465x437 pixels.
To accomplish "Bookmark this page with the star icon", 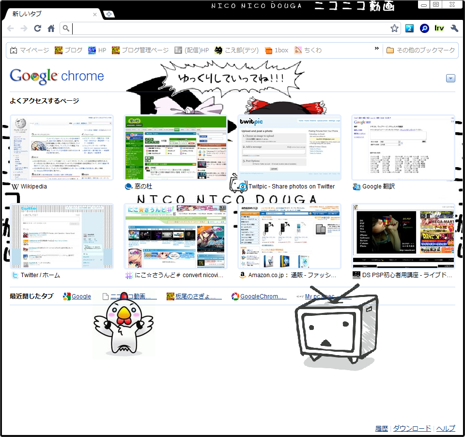I will tap(394, 29).
